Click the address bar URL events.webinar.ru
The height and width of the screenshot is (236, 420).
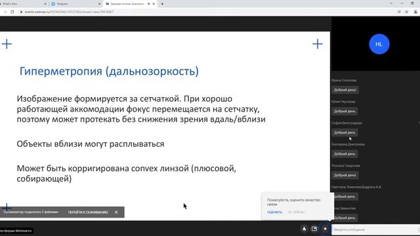[69, 12]
